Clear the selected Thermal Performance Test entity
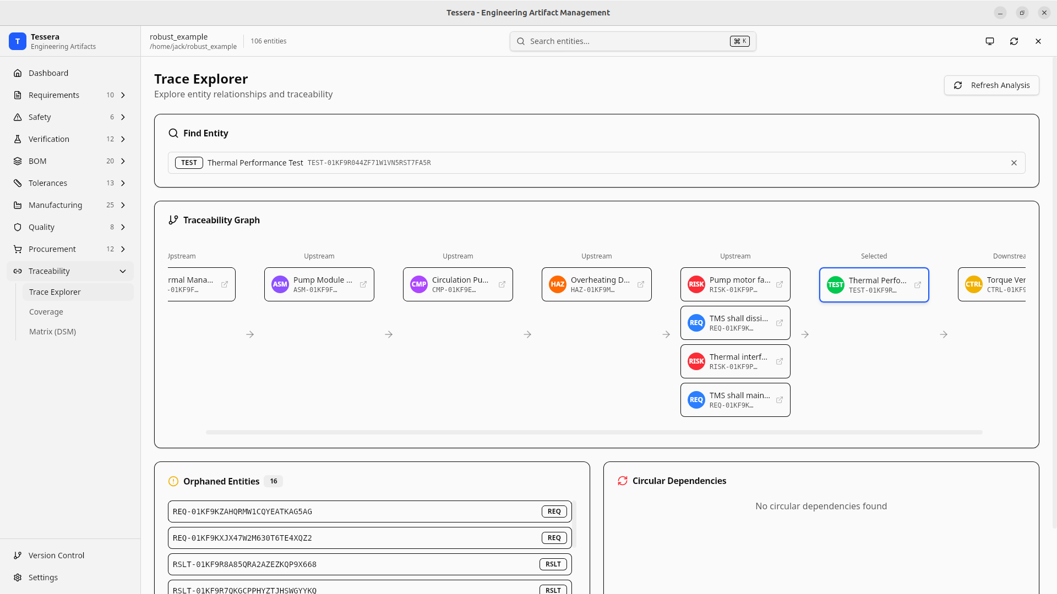The width and height of the screenshot is (1057, 594). click(x=1014, y=163)
